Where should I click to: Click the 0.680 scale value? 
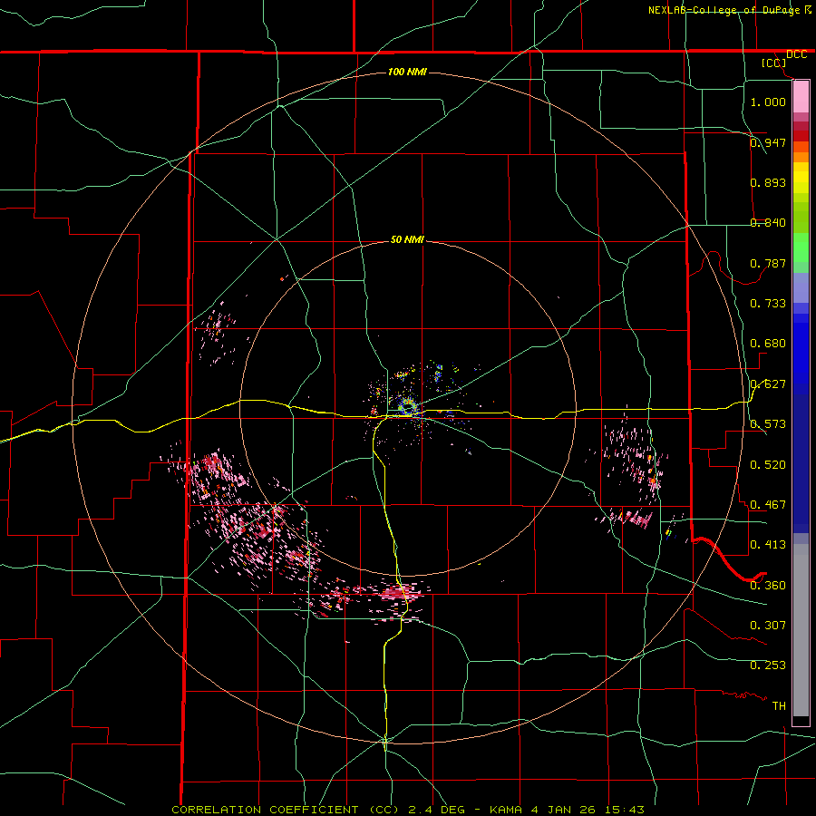pos(768,343)
